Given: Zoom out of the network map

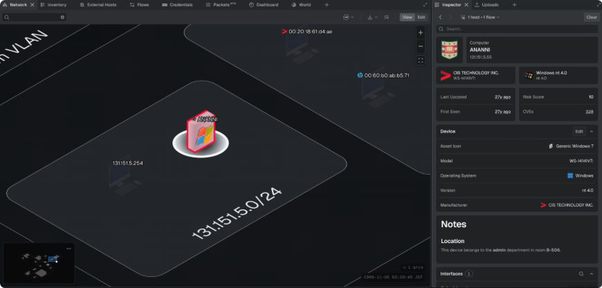Looking at the screenshot, I should click(x=421, y=46).
